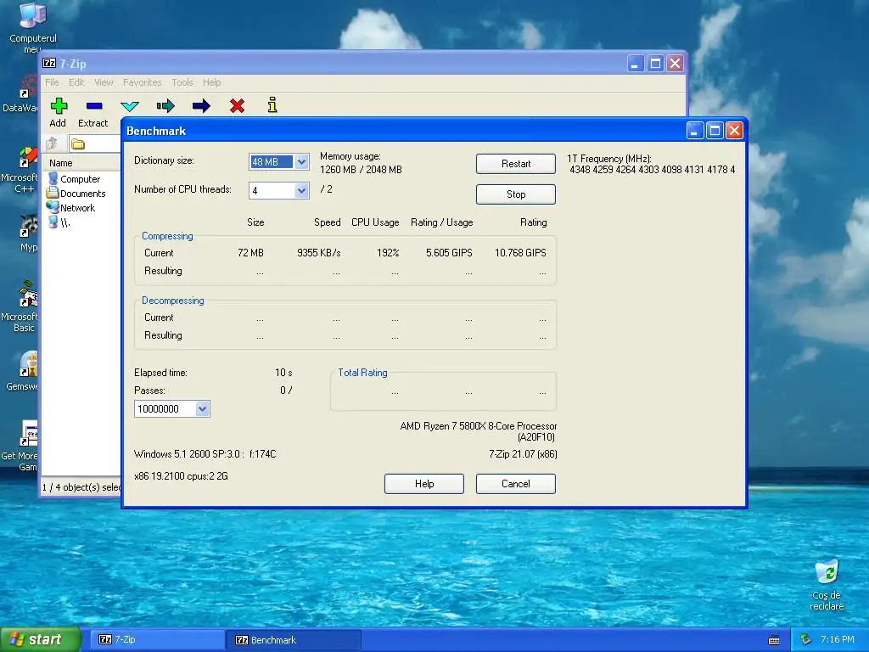Viewport: 869px width, 652px height.
Task: Click the 192% CPU usage value
Action: pyautogui.click(x=388, y=252)
